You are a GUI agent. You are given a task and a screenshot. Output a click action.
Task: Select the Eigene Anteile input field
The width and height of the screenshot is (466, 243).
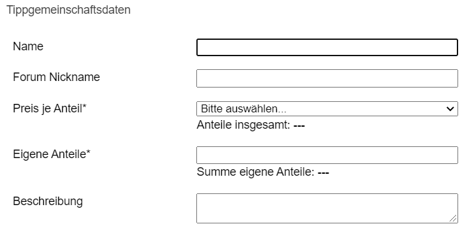327,155
